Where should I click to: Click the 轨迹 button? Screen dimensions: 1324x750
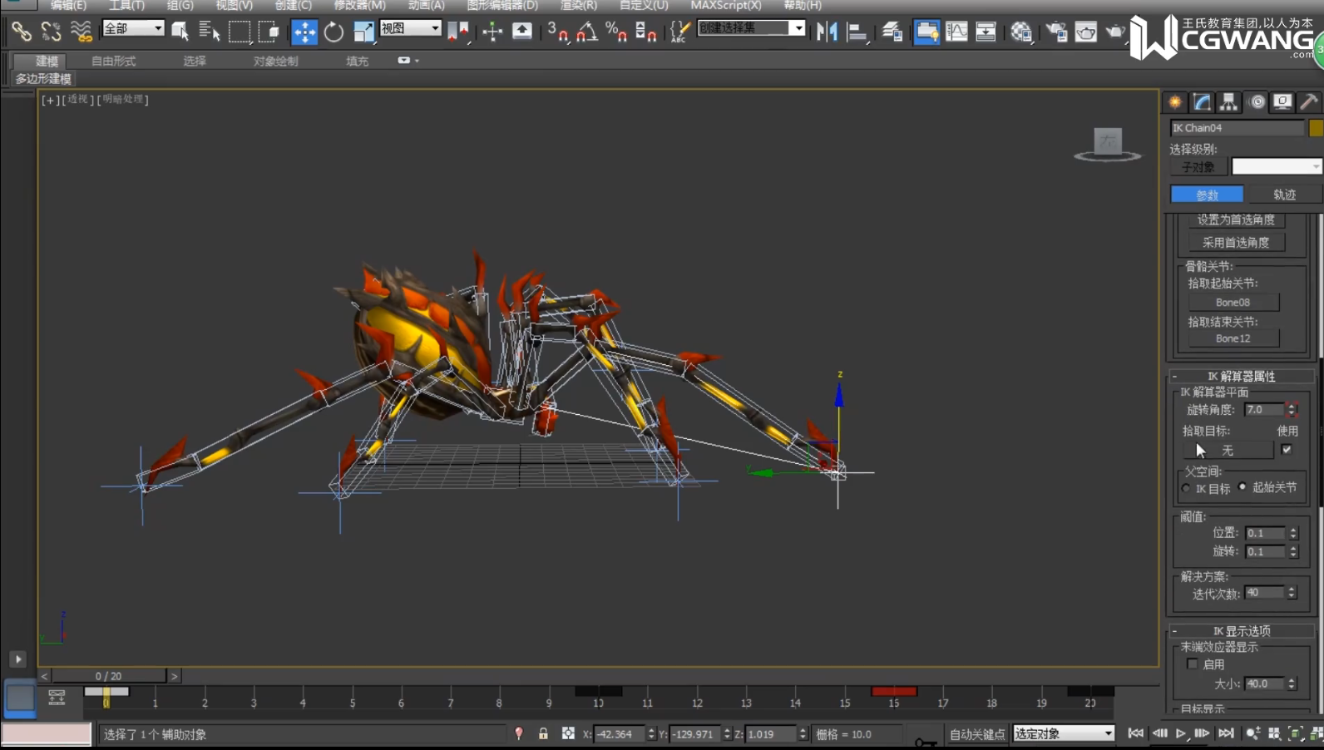(x=1284, y=194)
